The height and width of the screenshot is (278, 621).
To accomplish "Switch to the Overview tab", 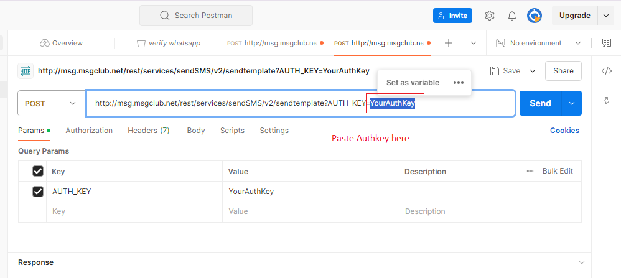I will [x=61, y=43].
